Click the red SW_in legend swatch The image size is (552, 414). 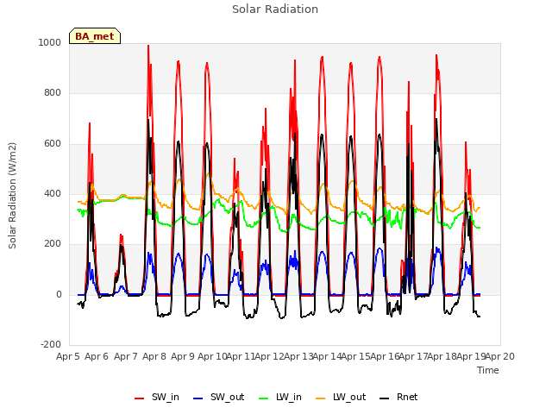(140, 398)
